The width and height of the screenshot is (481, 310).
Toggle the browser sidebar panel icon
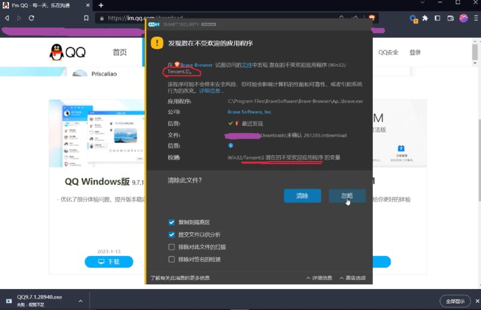coord(438,18)
